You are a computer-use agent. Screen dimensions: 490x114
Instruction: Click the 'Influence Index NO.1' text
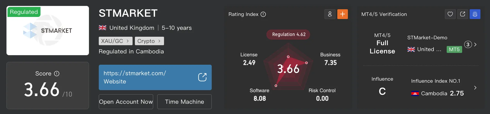(436, 81)
